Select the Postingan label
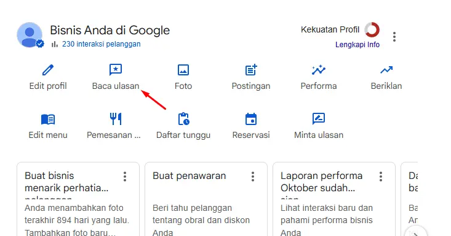Image resolution: width=451 pixels, height=236 pixels. (x=251, y=86)
